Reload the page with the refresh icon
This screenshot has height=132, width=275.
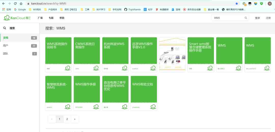click(15, 4)
